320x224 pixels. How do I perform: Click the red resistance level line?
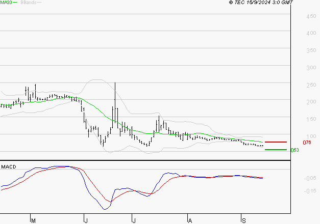click(276, 142)
